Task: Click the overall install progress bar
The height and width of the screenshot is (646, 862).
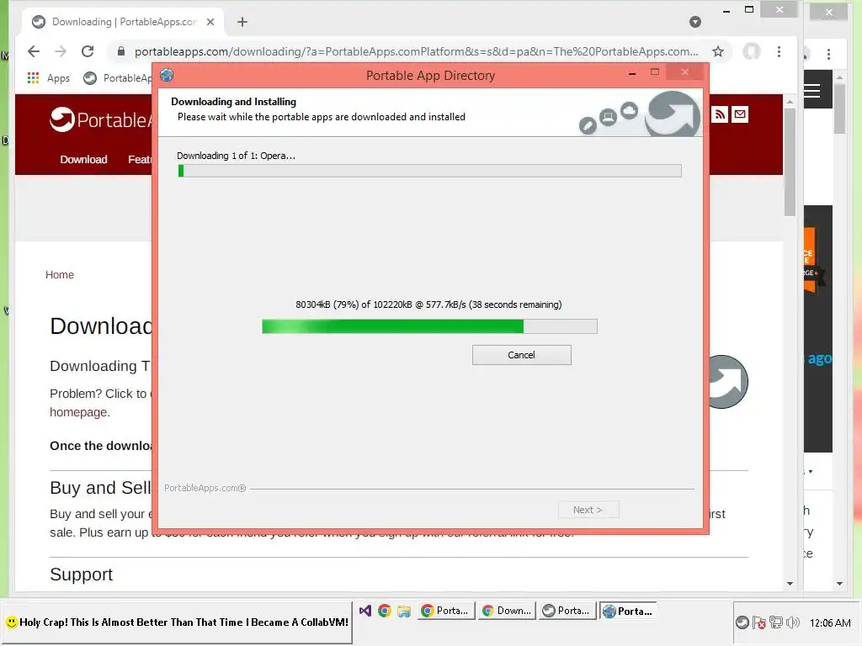Action: click(x=429, y=171)
